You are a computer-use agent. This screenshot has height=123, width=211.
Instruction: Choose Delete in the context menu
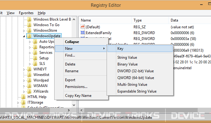tap(81, 64)
